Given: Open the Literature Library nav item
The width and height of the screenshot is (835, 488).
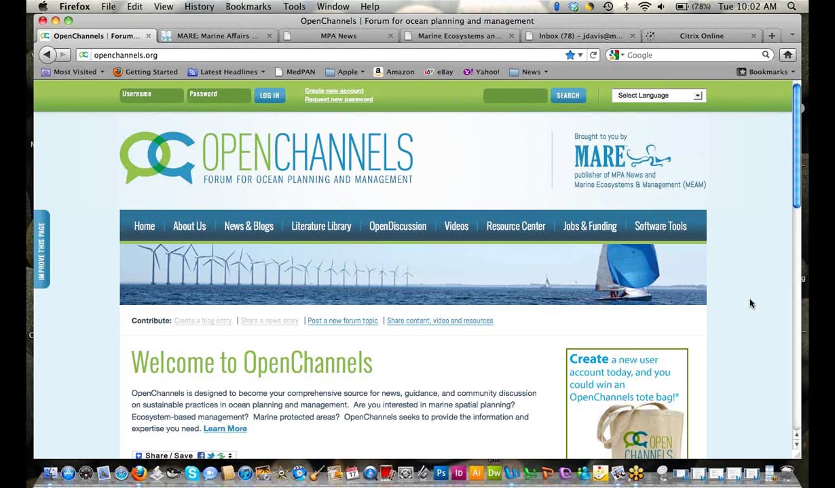Looking at the screenshot, I should click(321, 226).
